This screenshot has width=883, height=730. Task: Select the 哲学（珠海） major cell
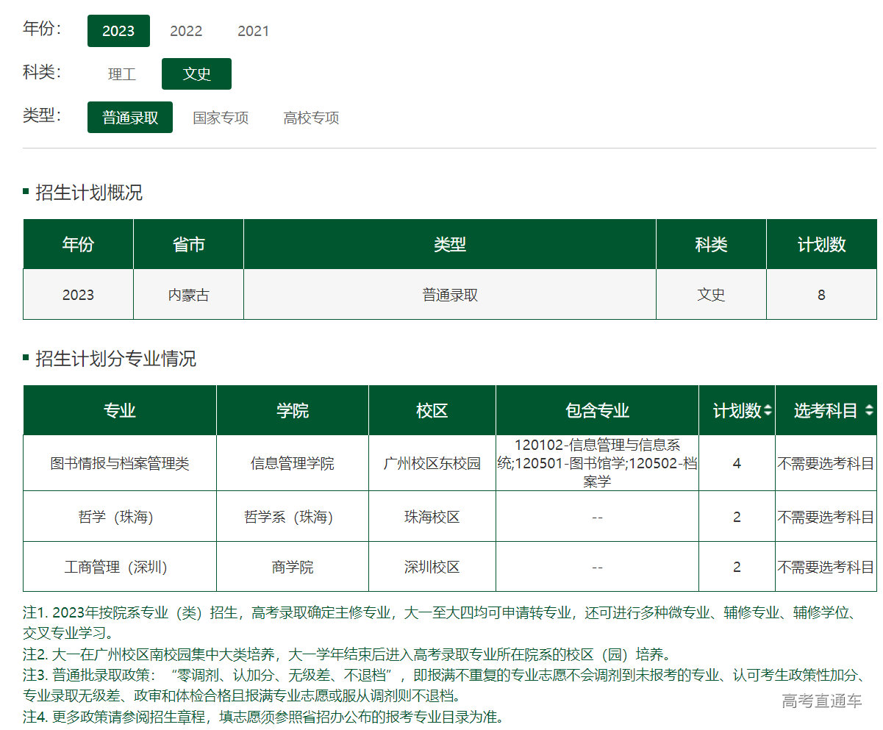pyautogui.click(x=120, y=518)
